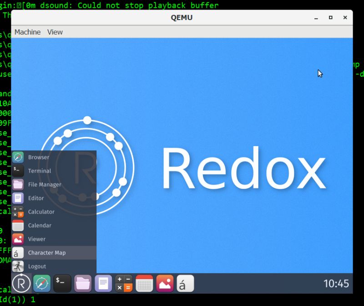This screenshot has width=364, height=306.
Task: Click Logout in the start menu
Action: (37, 267)
